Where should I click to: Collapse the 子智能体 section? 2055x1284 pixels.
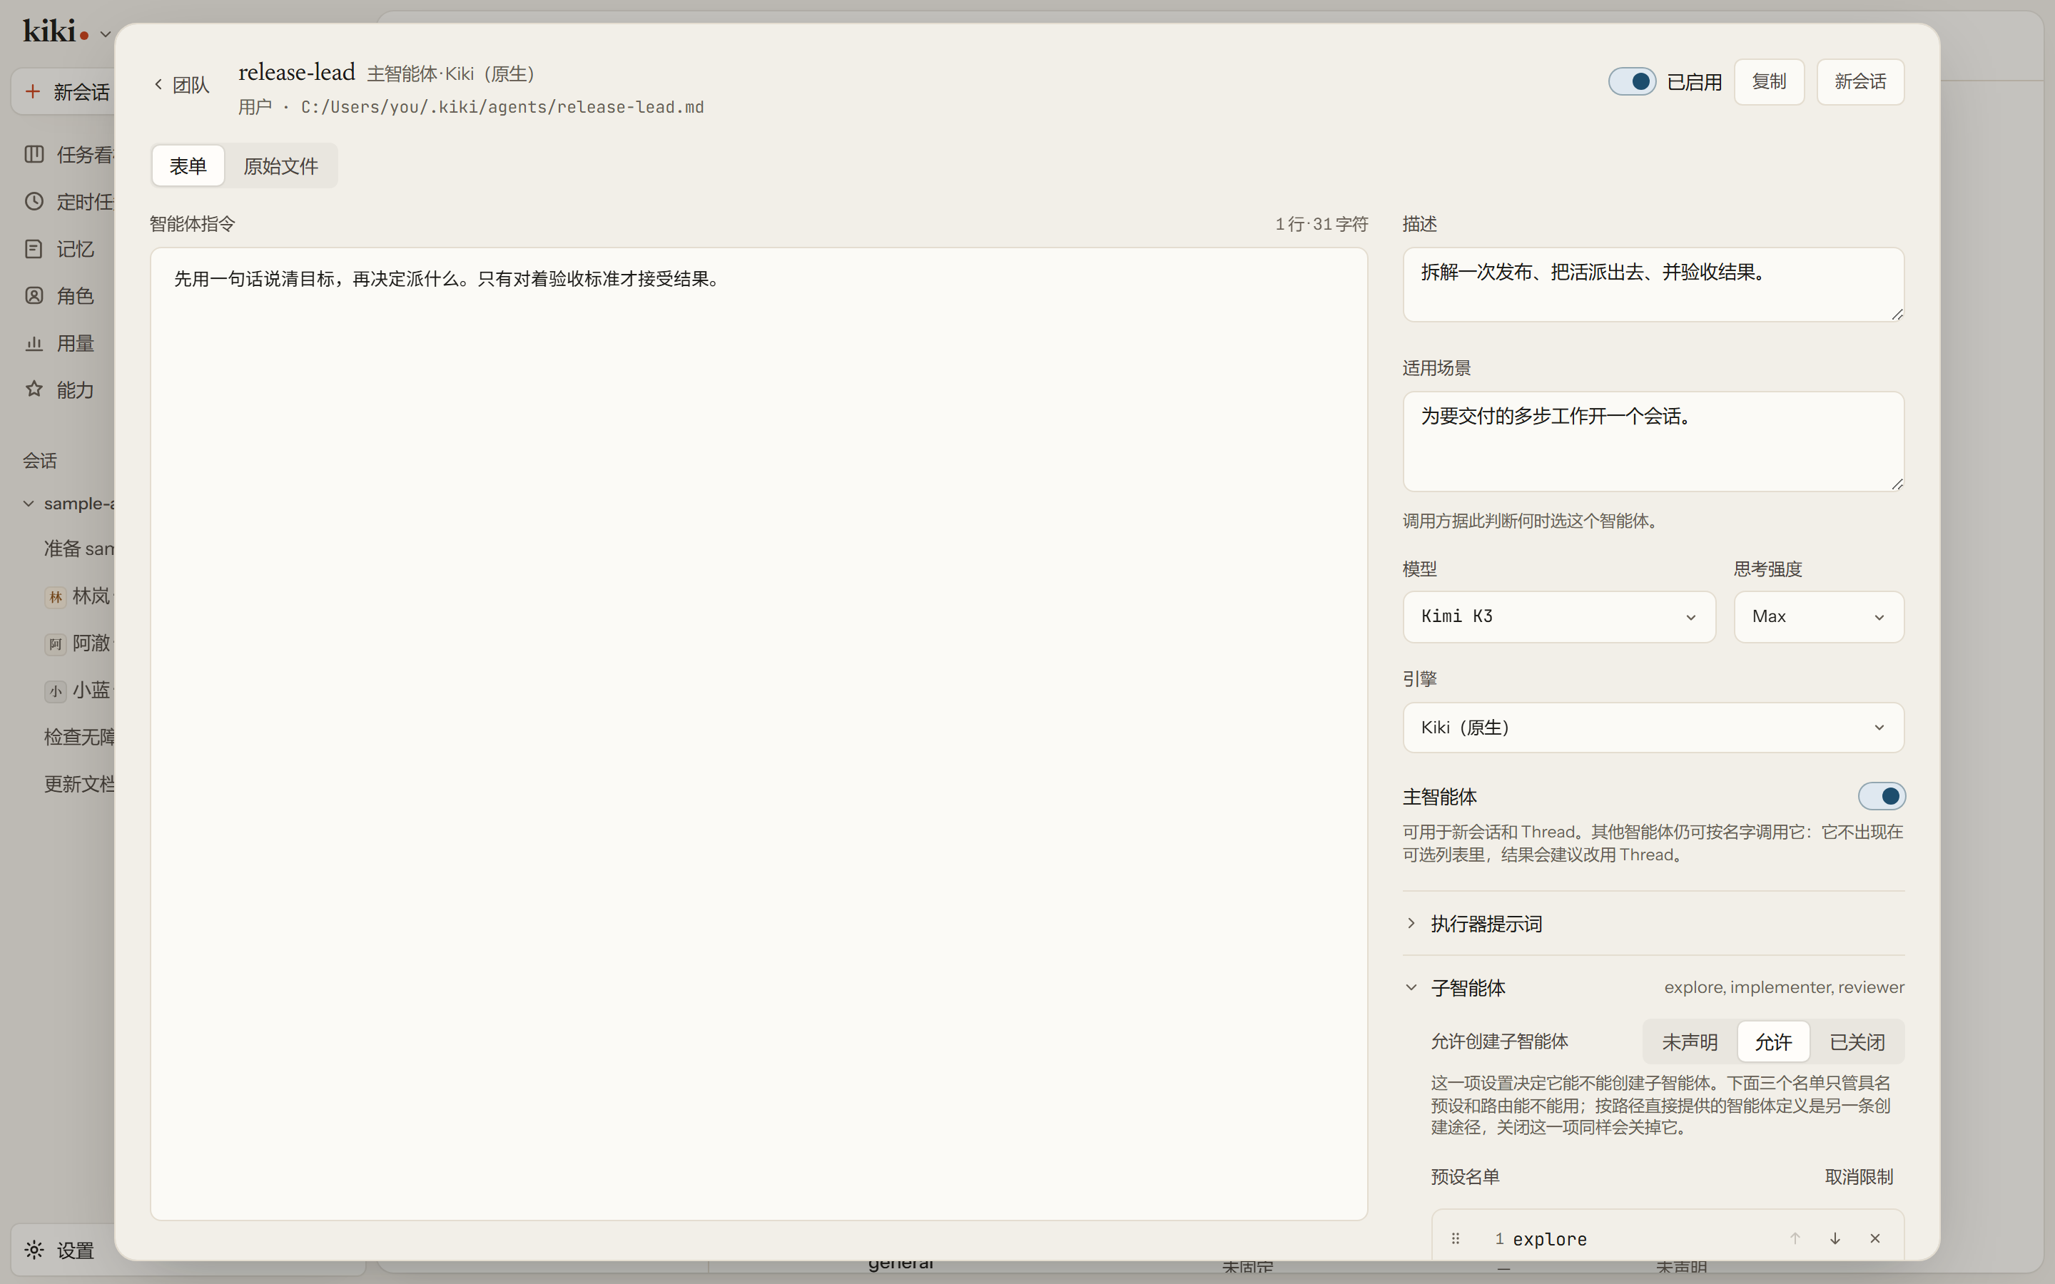1653,988
